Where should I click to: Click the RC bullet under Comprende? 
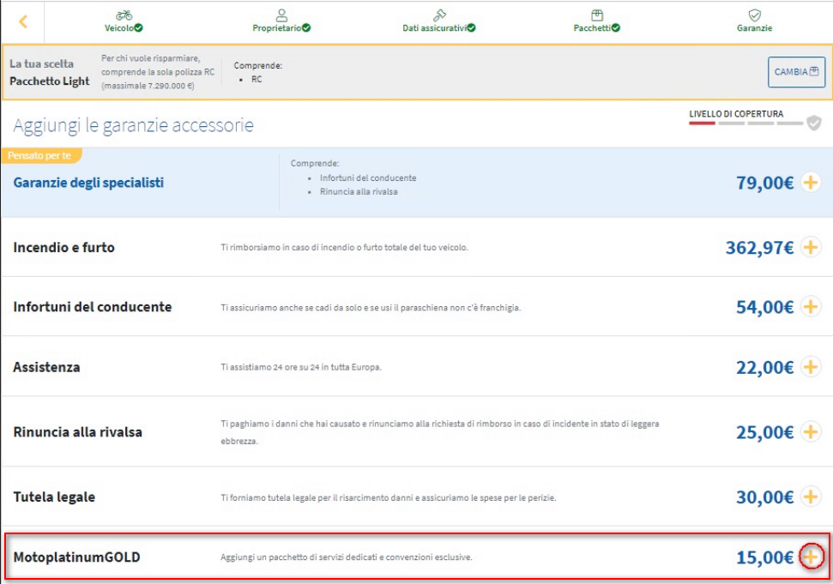257,79
